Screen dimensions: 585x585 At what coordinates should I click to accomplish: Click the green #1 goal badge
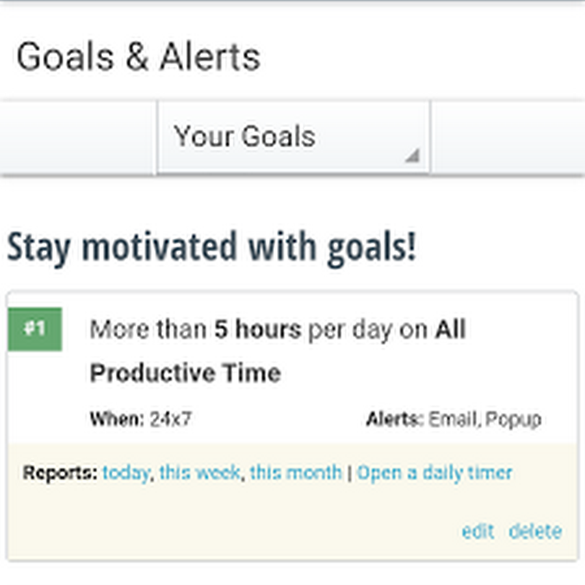pos(35,329)
